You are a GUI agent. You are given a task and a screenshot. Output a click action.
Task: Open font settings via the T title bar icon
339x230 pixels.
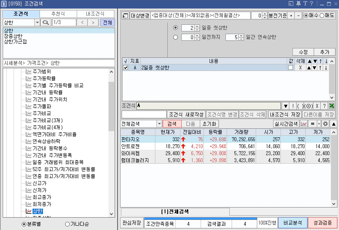[305, 4]
